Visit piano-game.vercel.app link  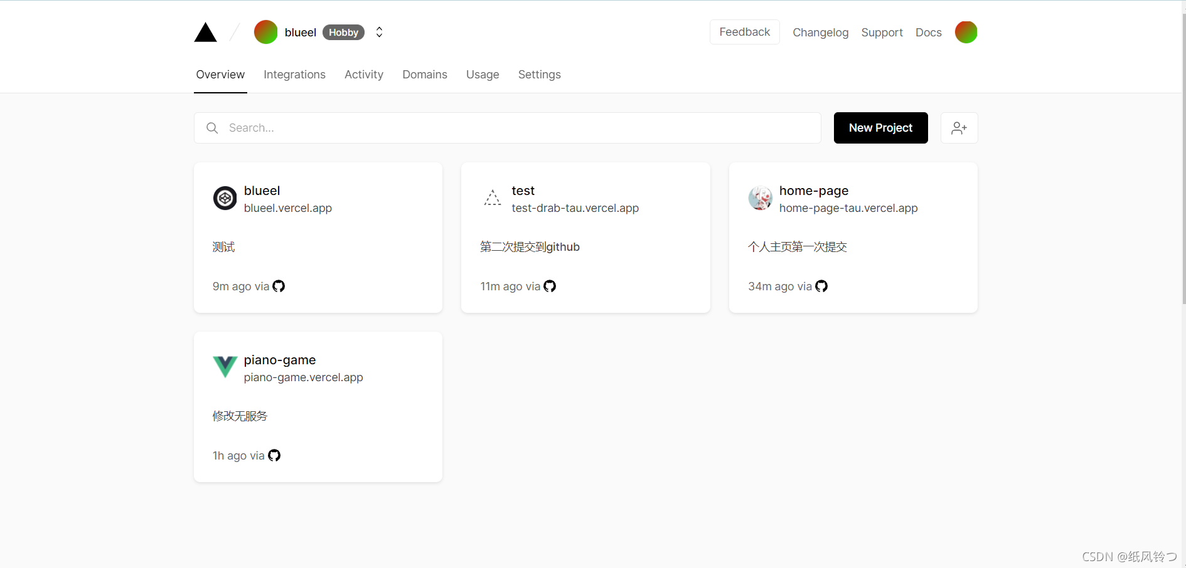click(304, 377)
